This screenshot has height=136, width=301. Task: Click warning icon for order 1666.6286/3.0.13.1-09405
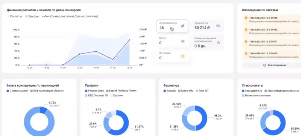(246, 53)
